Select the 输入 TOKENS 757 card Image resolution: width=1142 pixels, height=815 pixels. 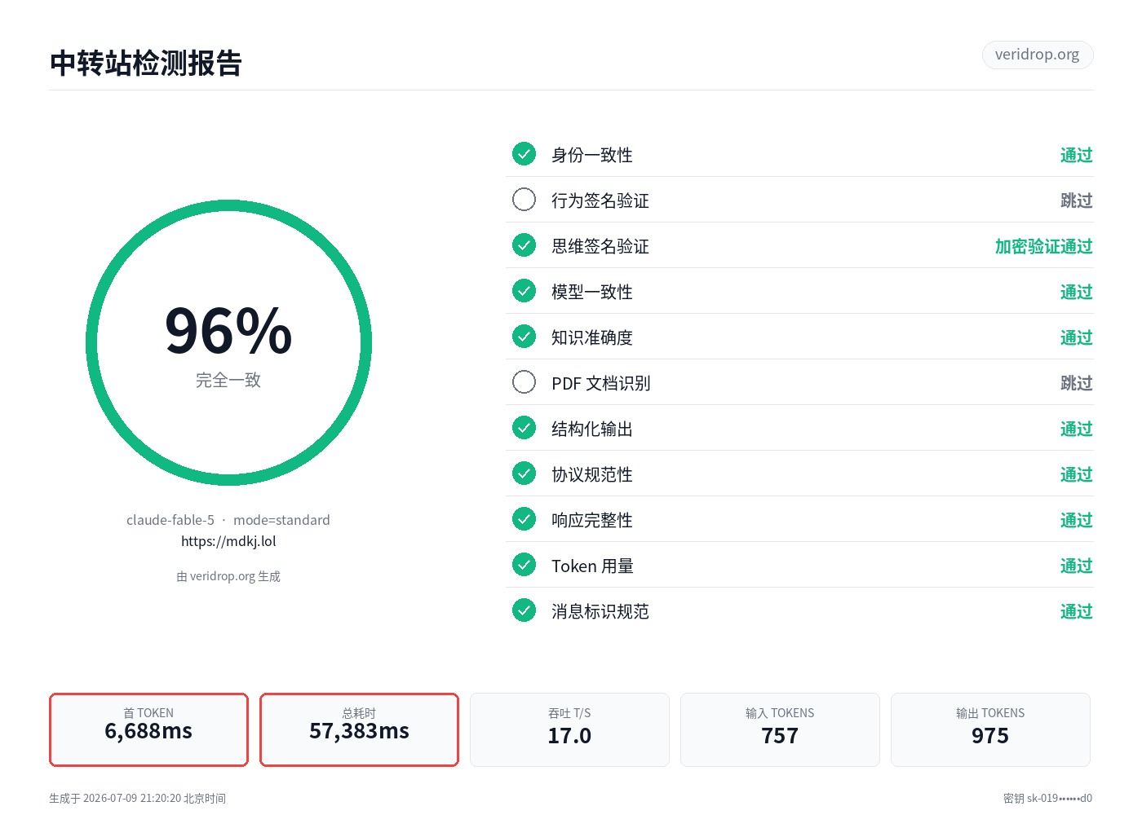(780, 729)
